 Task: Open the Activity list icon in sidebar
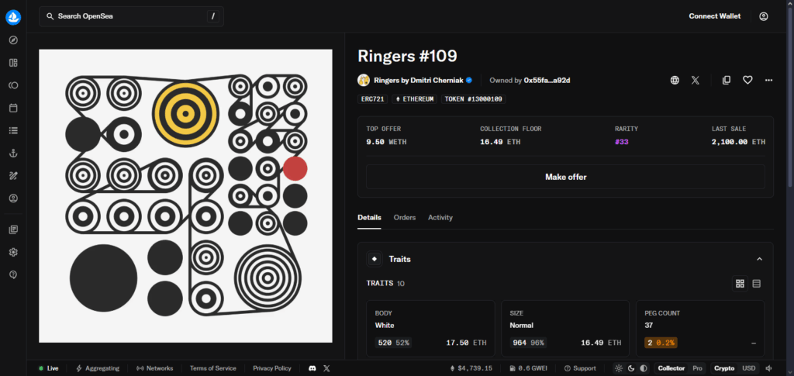(x=14, y=130)
